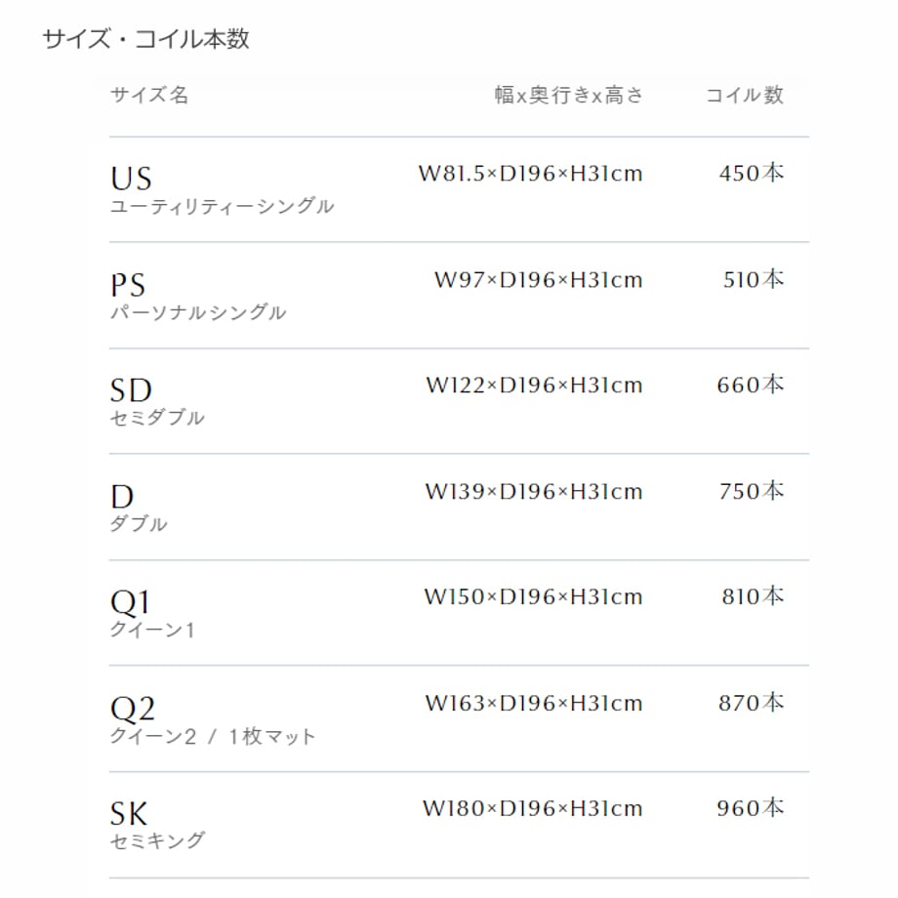This screenshot has width=898, height=898.
Task: Select the Q2 size label
Action: (133, 709)
